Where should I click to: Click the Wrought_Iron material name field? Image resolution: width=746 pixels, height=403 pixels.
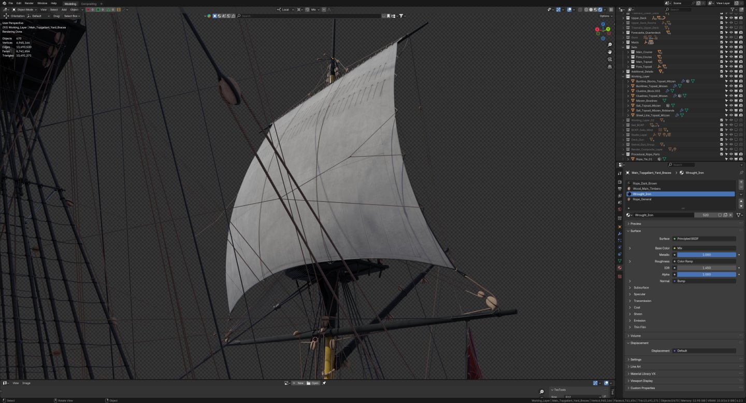pos(664,215)
